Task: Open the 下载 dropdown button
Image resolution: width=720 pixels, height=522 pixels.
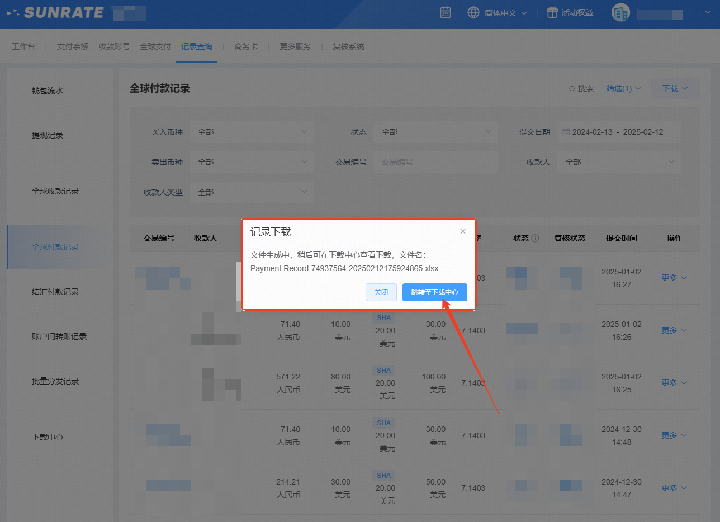Action: [x=675, y=88]
